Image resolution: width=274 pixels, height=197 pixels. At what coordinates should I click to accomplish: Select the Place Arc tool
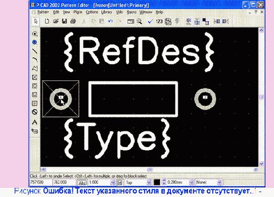point(35,60)
